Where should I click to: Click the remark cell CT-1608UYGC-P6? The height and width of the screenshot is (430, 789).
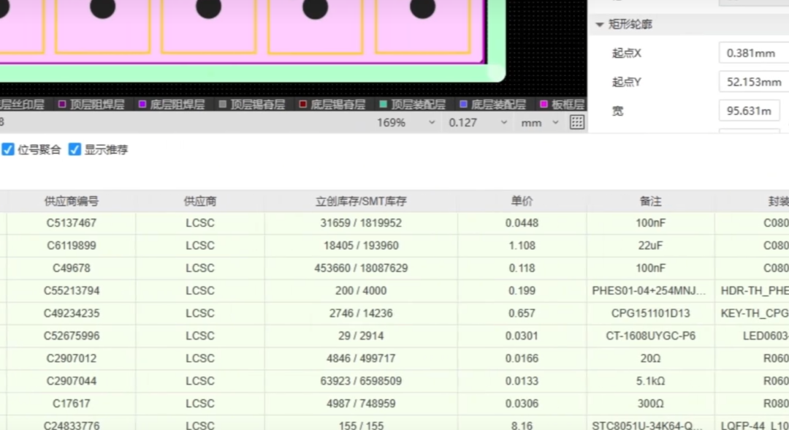(x=650, y=336)
